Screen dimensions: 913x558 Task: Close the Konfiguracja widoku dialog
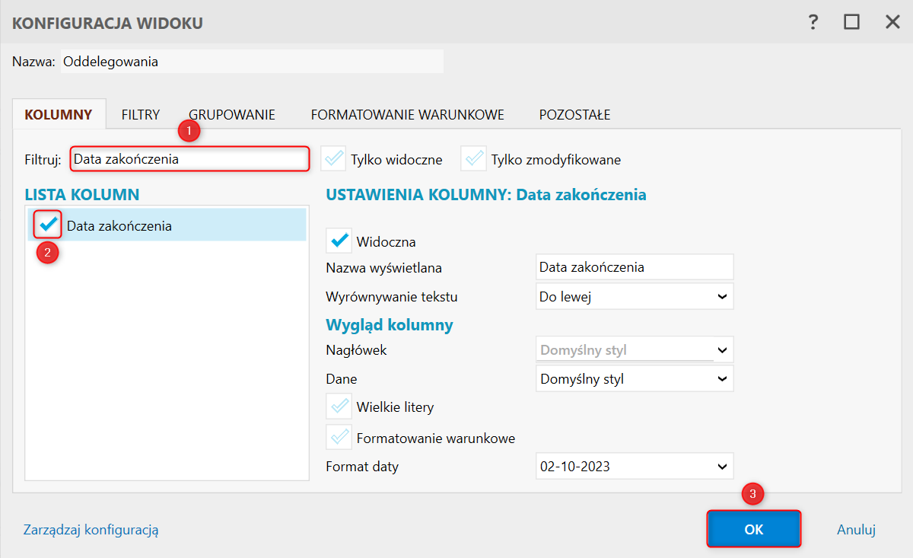pyautogui.click(x=892, y=22)
